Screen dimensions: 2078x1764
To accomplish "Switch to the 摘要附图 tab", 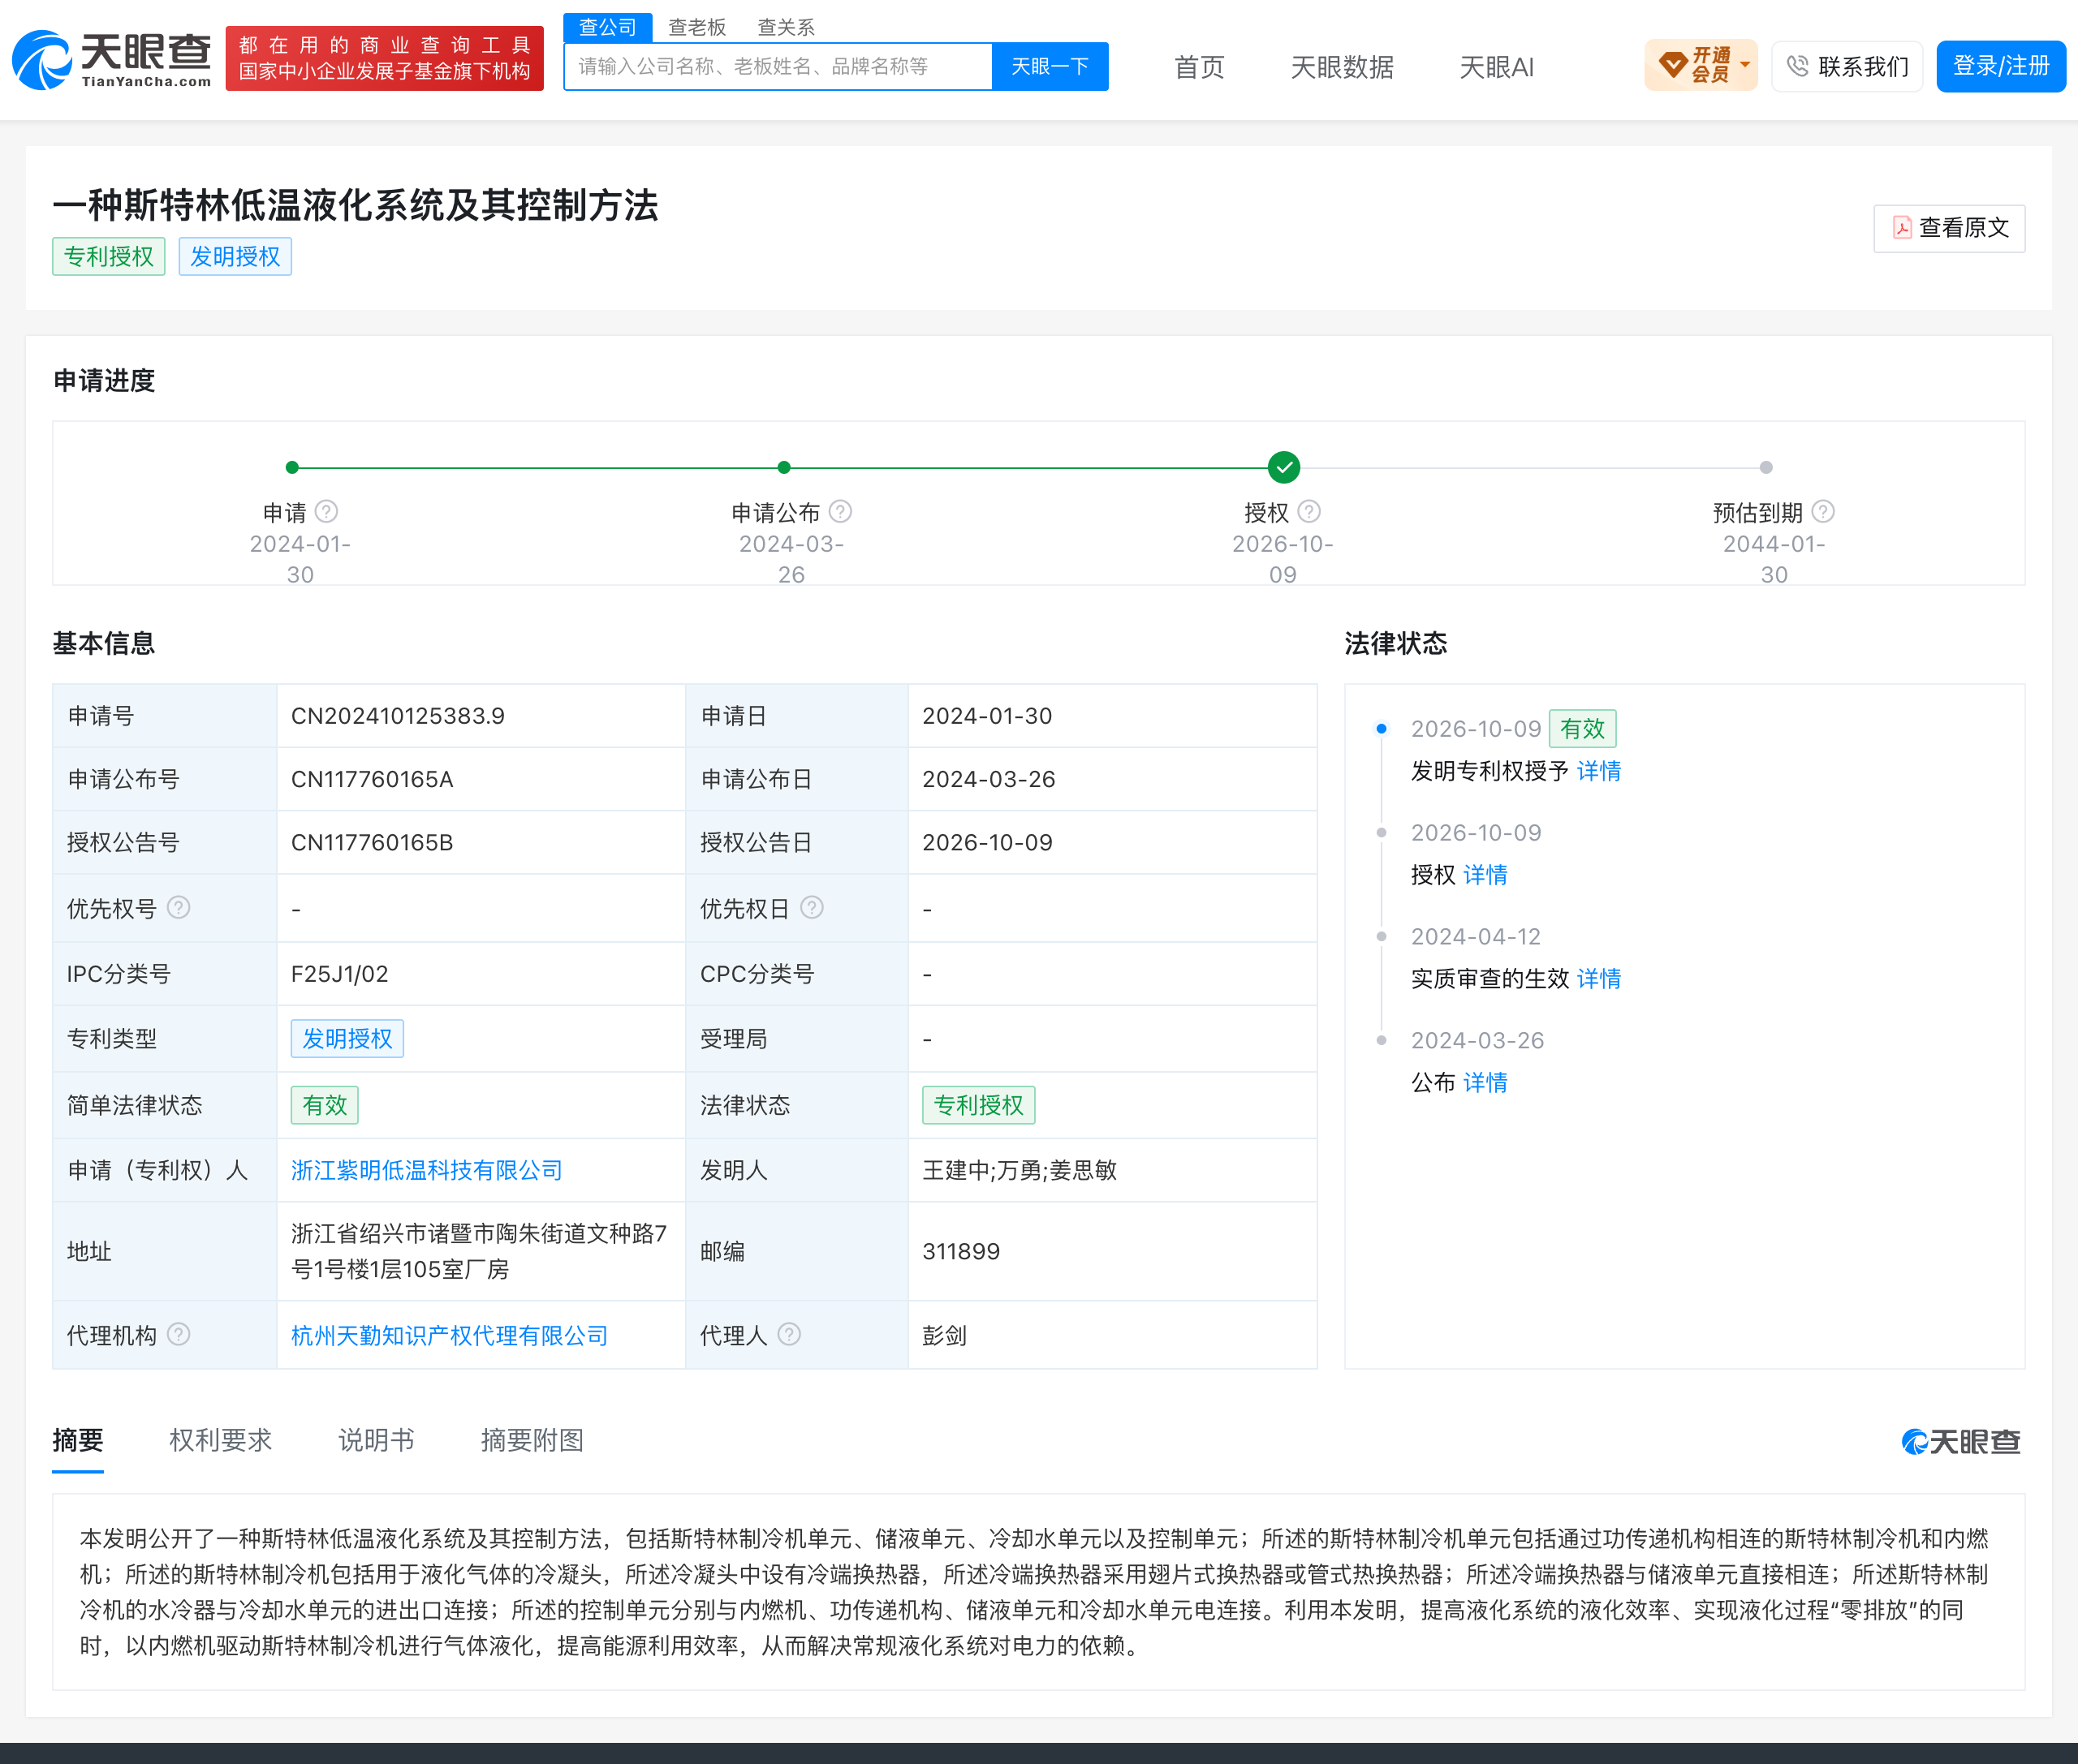I will (x=532, y=1440).
